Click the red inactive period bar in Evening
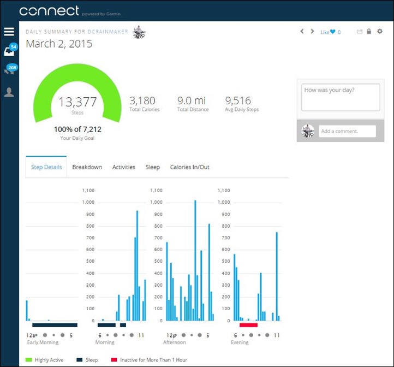Image resolution: width=394 pixels, height=367 pixels. tap(248, 325)
